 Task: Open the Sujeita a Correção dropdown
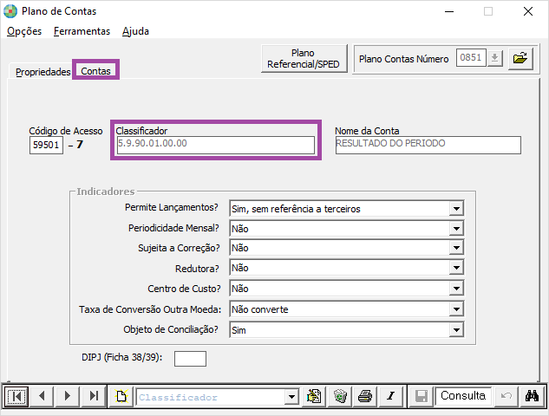pos(456,248)
